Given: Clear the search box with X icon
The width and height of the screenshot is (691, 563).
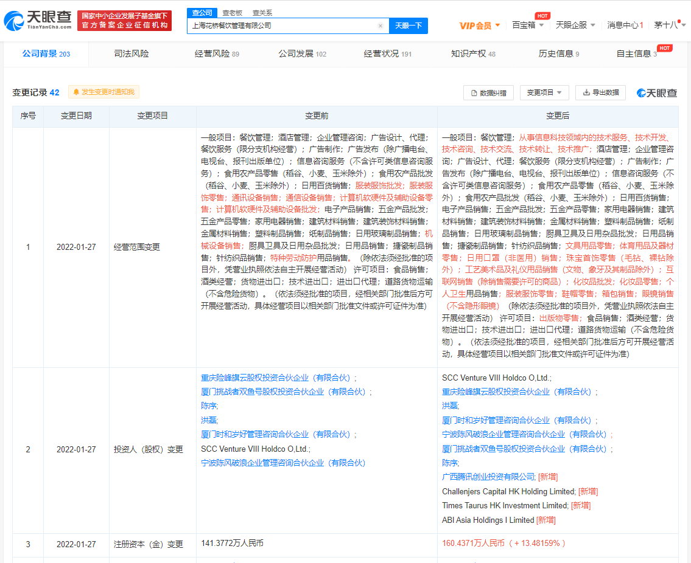Looking at the screenshot, I should [380, 26].
